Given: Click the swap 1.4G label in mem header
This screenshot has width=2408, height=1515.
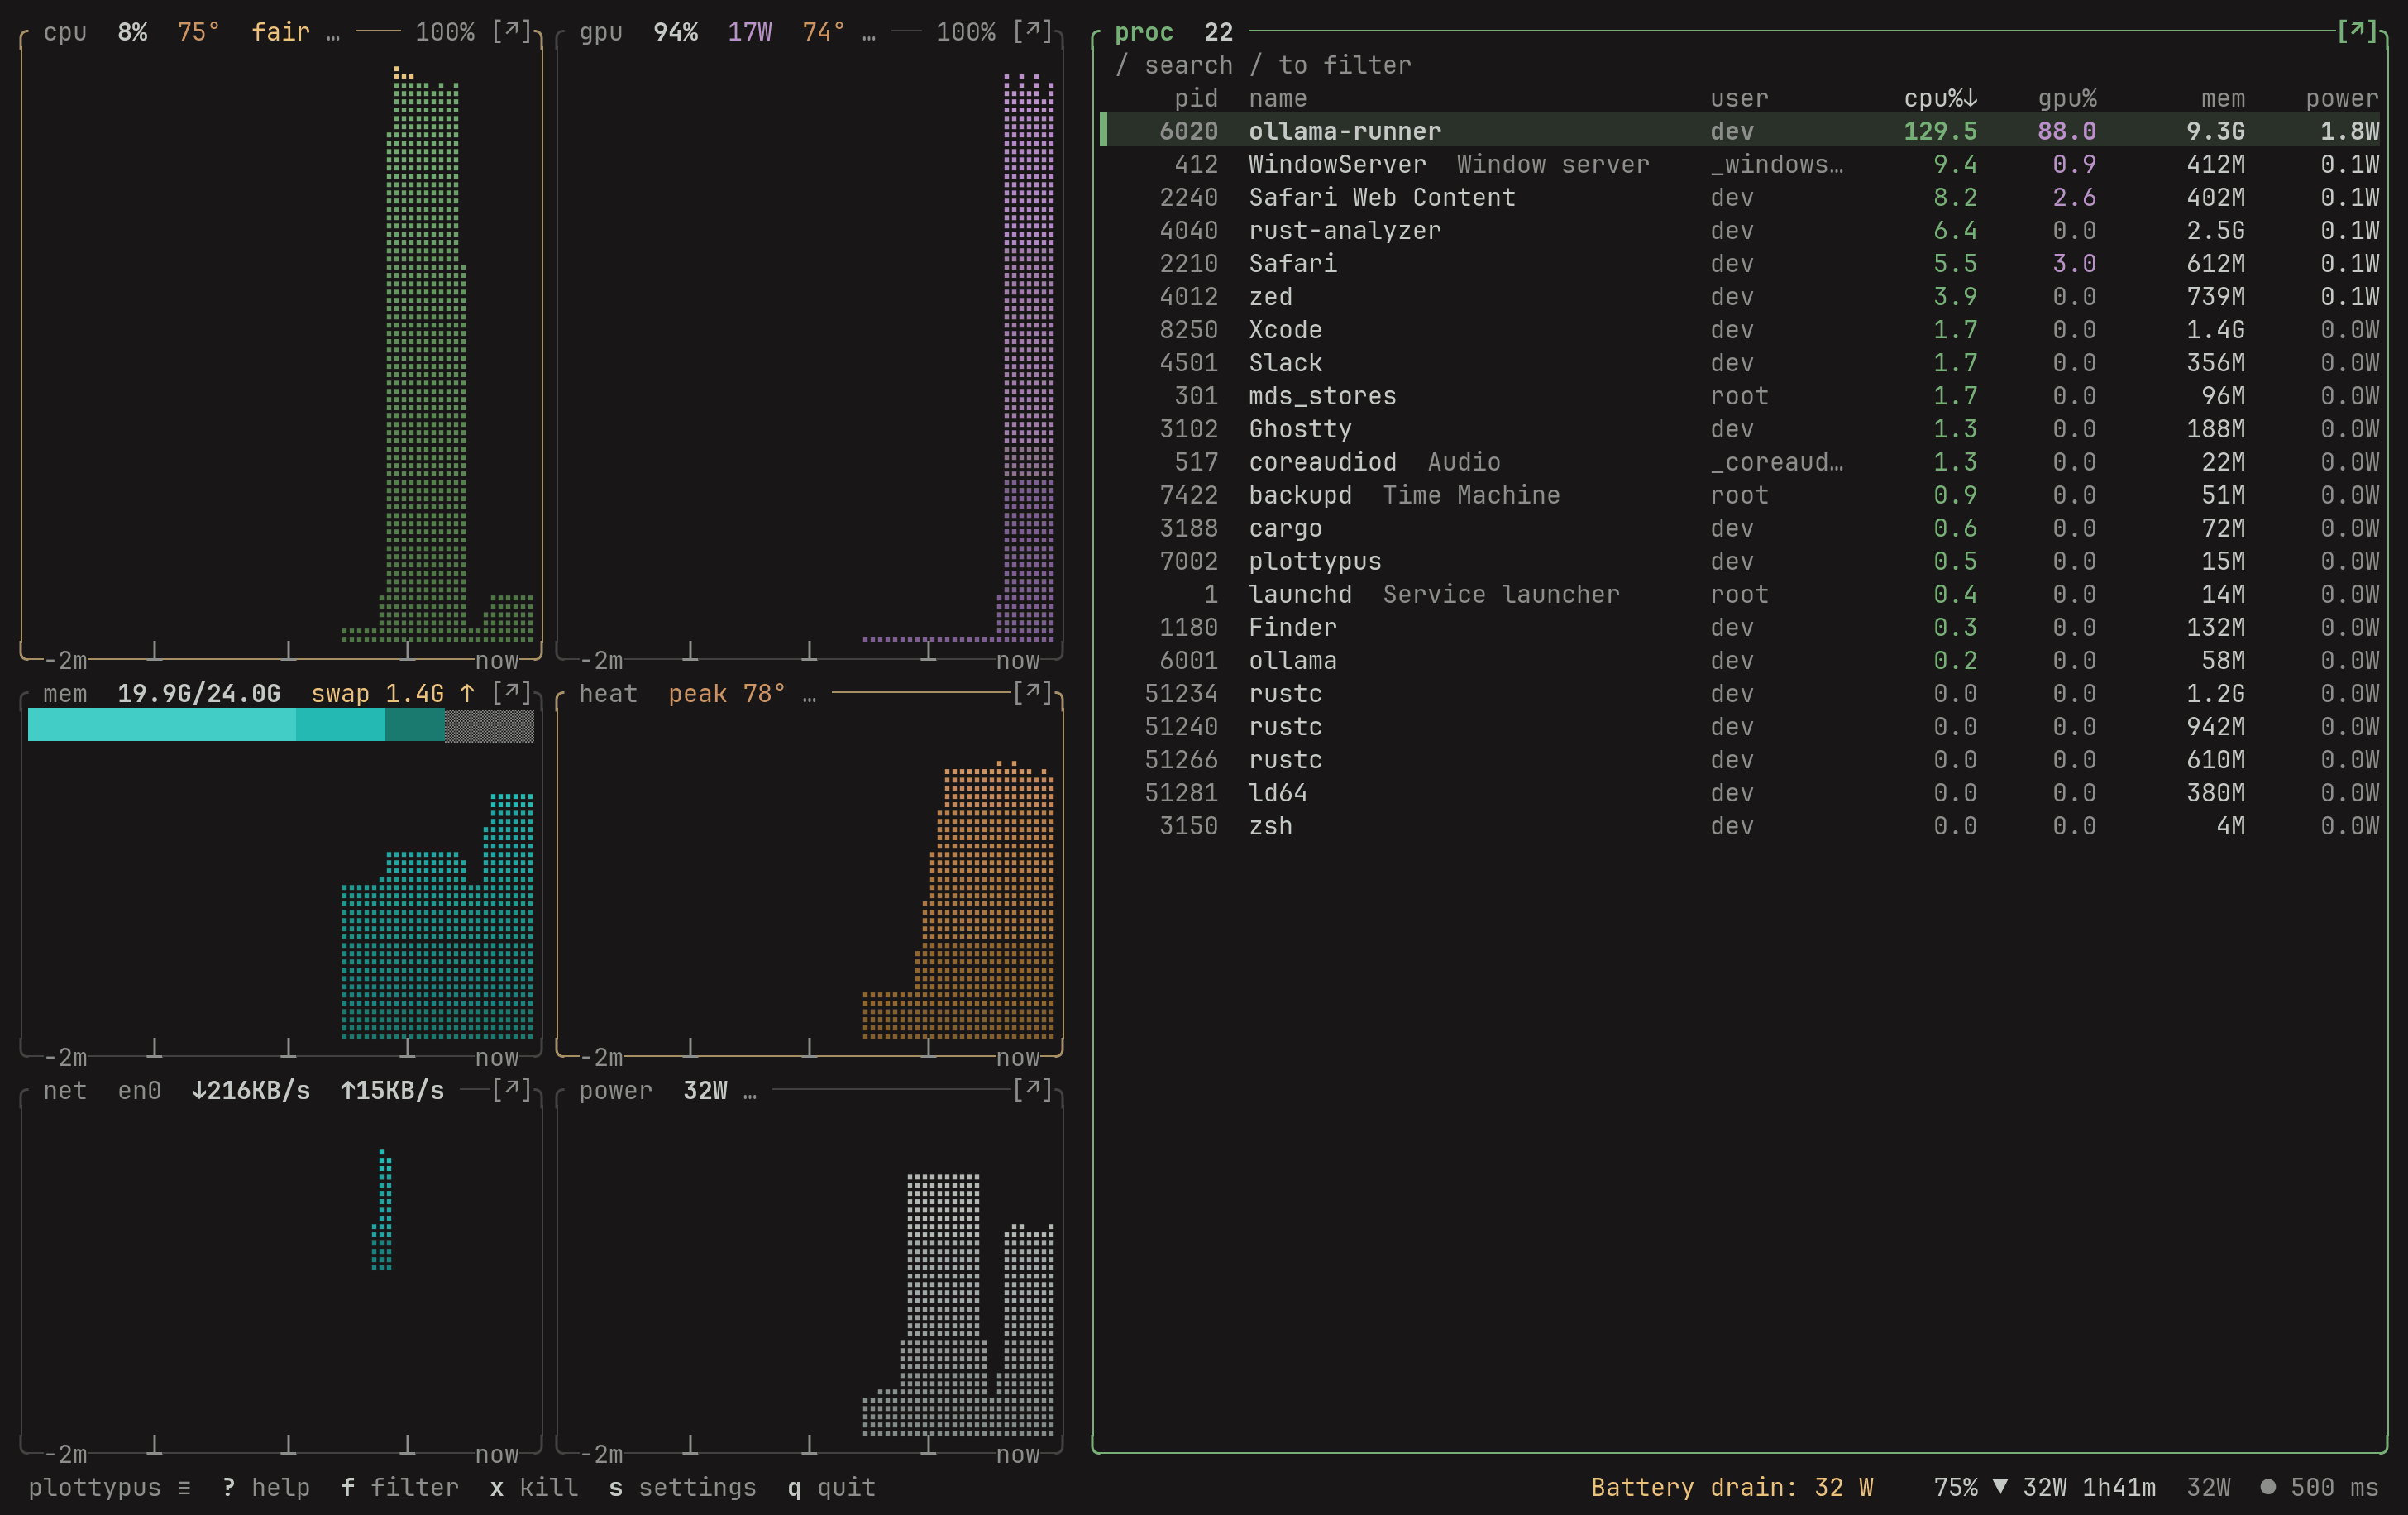Looking at the screenshot, I should 378,693.
